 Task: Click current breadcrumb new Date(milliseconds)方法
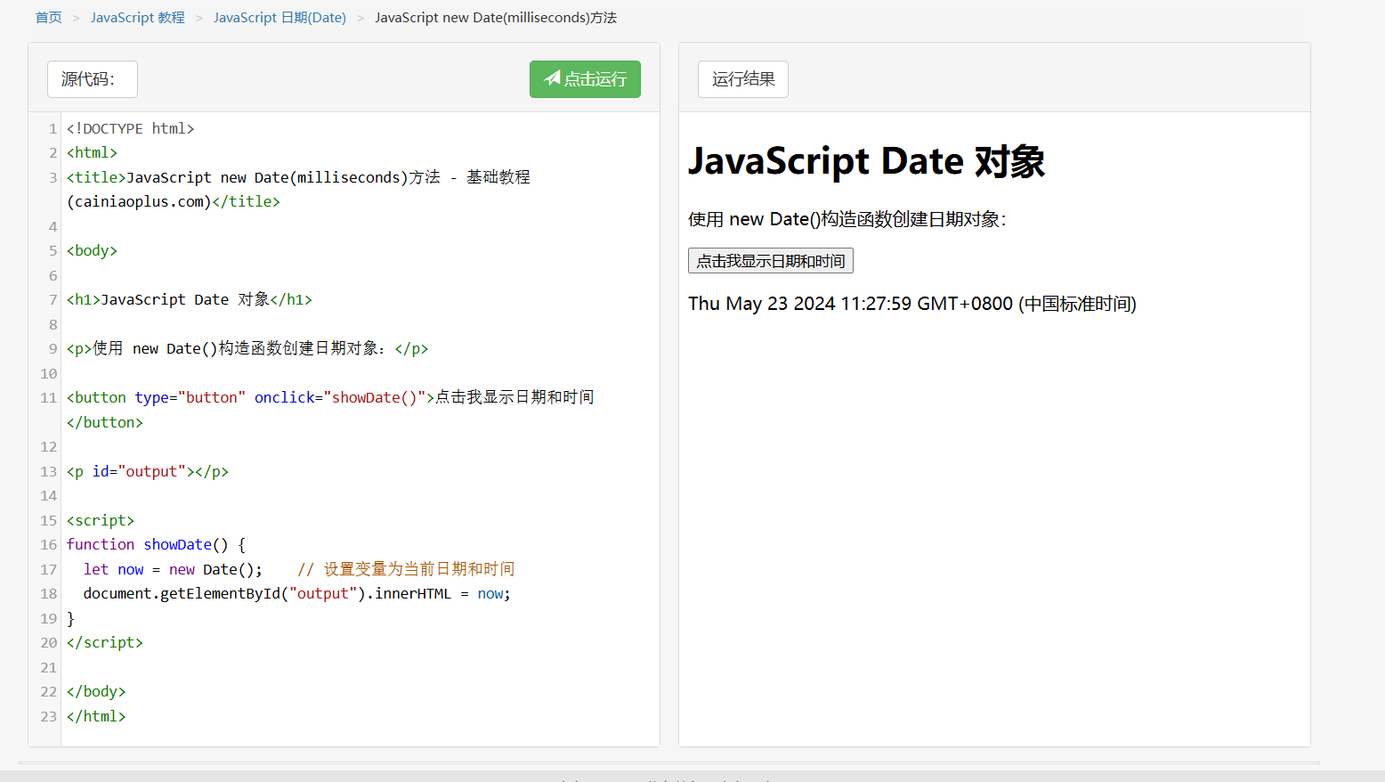496,18
